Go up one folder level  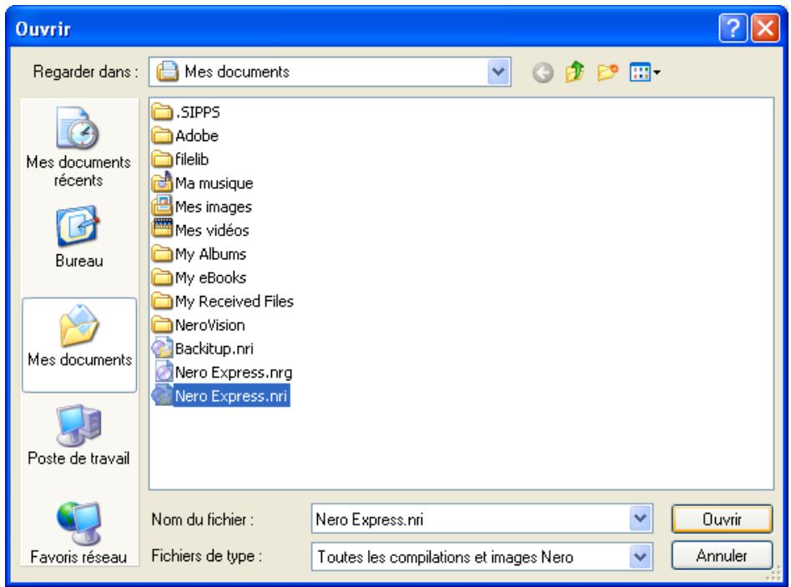575,72
